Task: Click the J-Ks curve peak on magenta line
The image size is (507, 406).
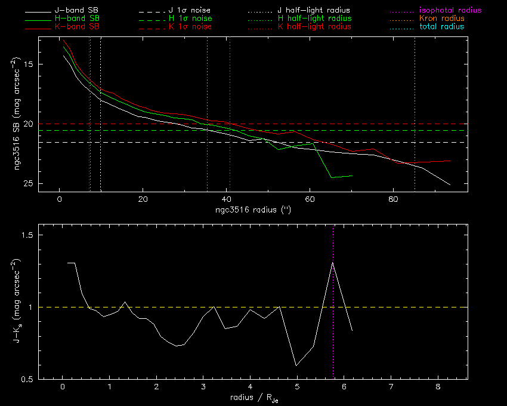Action: tap(333, 263)
